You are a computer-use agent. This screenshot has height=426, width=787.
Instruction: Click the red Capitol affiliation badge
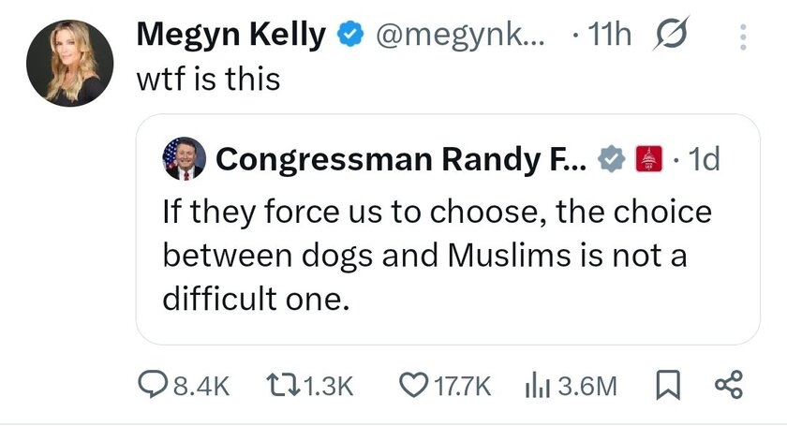[x=648, y=160]
